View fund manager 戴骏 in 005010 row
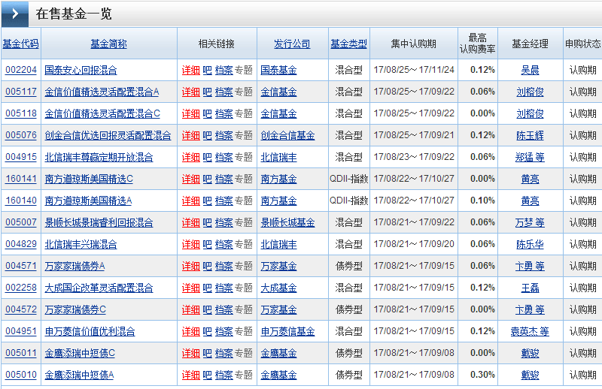The width and height of the screenshot is (602, 389). (x=531, y=375)
